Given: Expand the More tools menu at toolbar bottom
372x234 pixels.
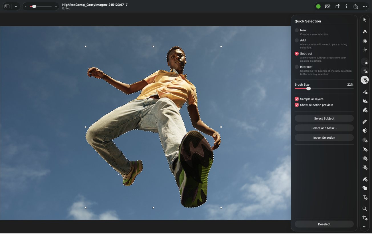Looking at the screenshot, I should click(365, 227).
